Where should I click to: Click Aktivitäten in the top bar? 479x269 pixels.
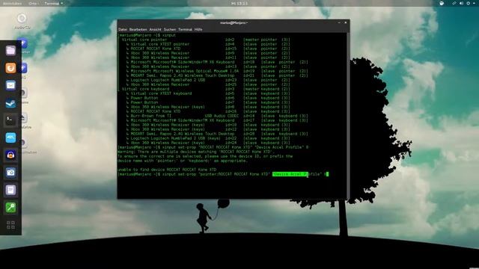(12, 3)
